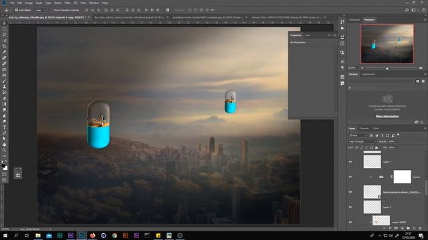Click the Navigator zoom slider handle
Screen dimensions: 428x240
[x=387, y=68]
